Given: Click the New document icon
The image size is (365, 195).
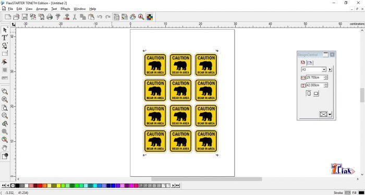Looking at the screenshot, I should 8,17.
